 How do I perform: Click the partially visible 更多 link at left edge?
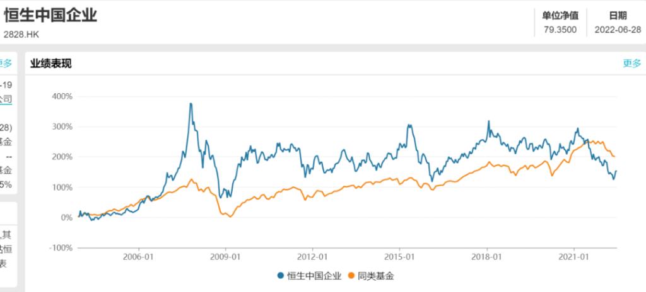coord(6,63)
